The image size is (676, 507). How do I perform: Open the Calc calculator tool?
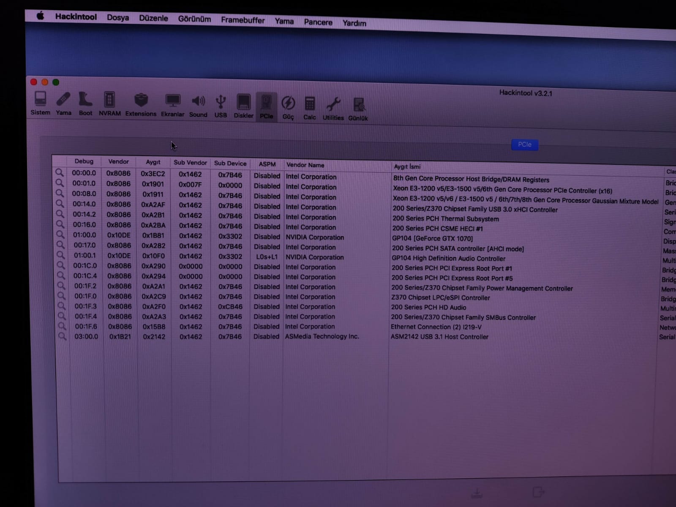pos(310,107)
